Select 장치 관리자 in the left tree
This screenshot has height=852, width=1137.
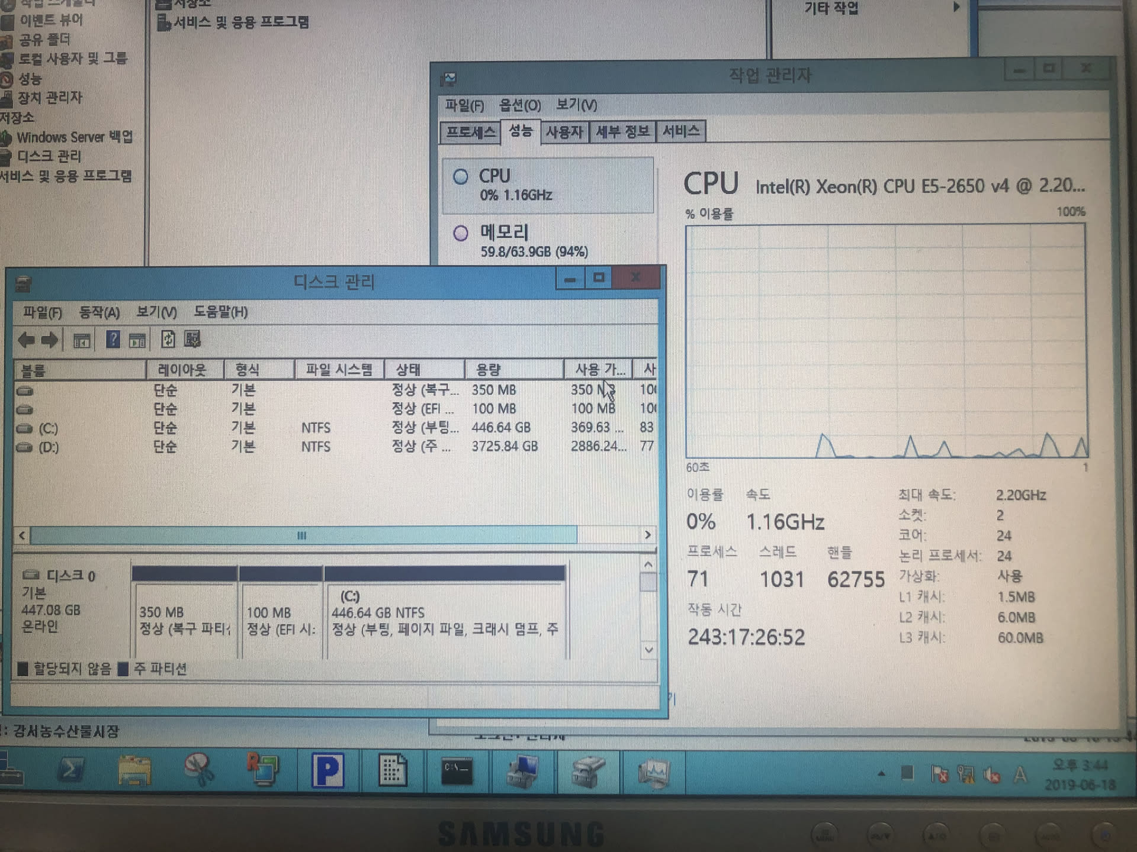click(x=50, y=98)
